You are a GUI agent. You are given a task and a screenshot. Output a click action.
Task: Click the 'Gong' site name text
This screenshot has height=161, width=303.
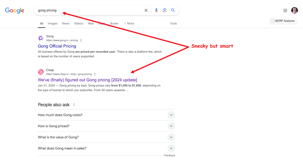(x=50, y=36)
